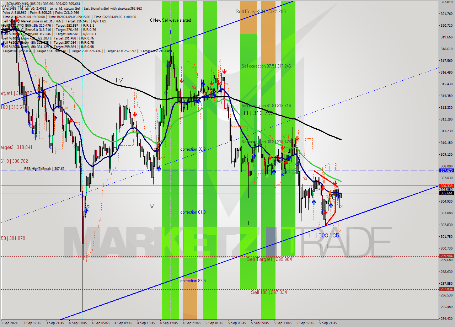Click the '5 Sep 01:45' time axis label
455x327 pixels.
point(214,323)
